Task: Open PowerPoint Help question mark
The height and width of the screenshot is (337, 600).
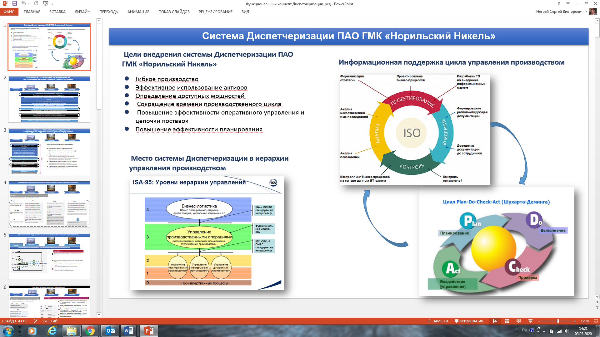Action: coord(559,3)
